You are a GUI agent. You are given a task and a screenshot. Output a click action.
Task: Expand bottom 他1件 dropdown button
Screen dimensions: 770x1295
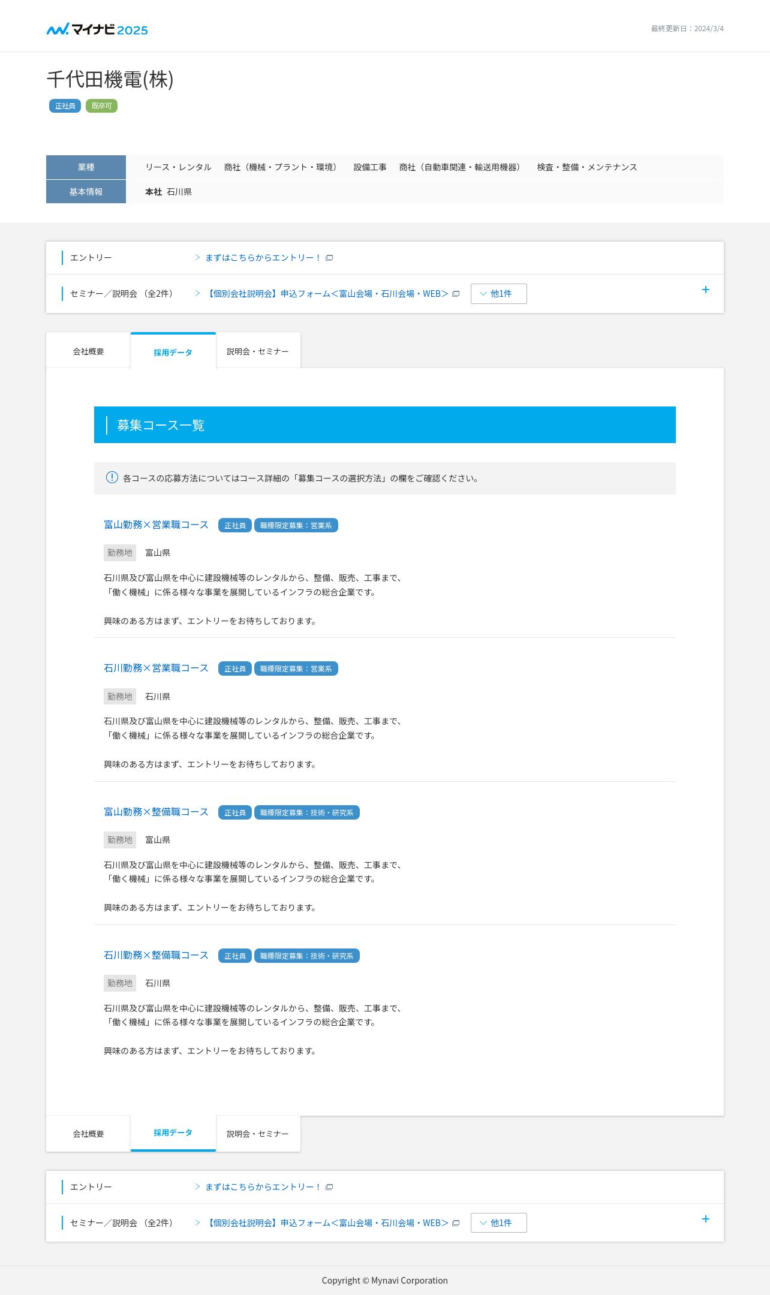pyautogui.click(x=499, y=1223)
